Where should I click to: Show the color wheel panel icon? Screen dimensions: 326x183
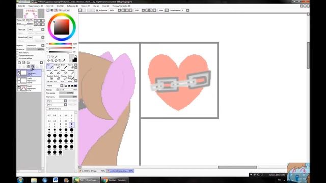(48, 10)
